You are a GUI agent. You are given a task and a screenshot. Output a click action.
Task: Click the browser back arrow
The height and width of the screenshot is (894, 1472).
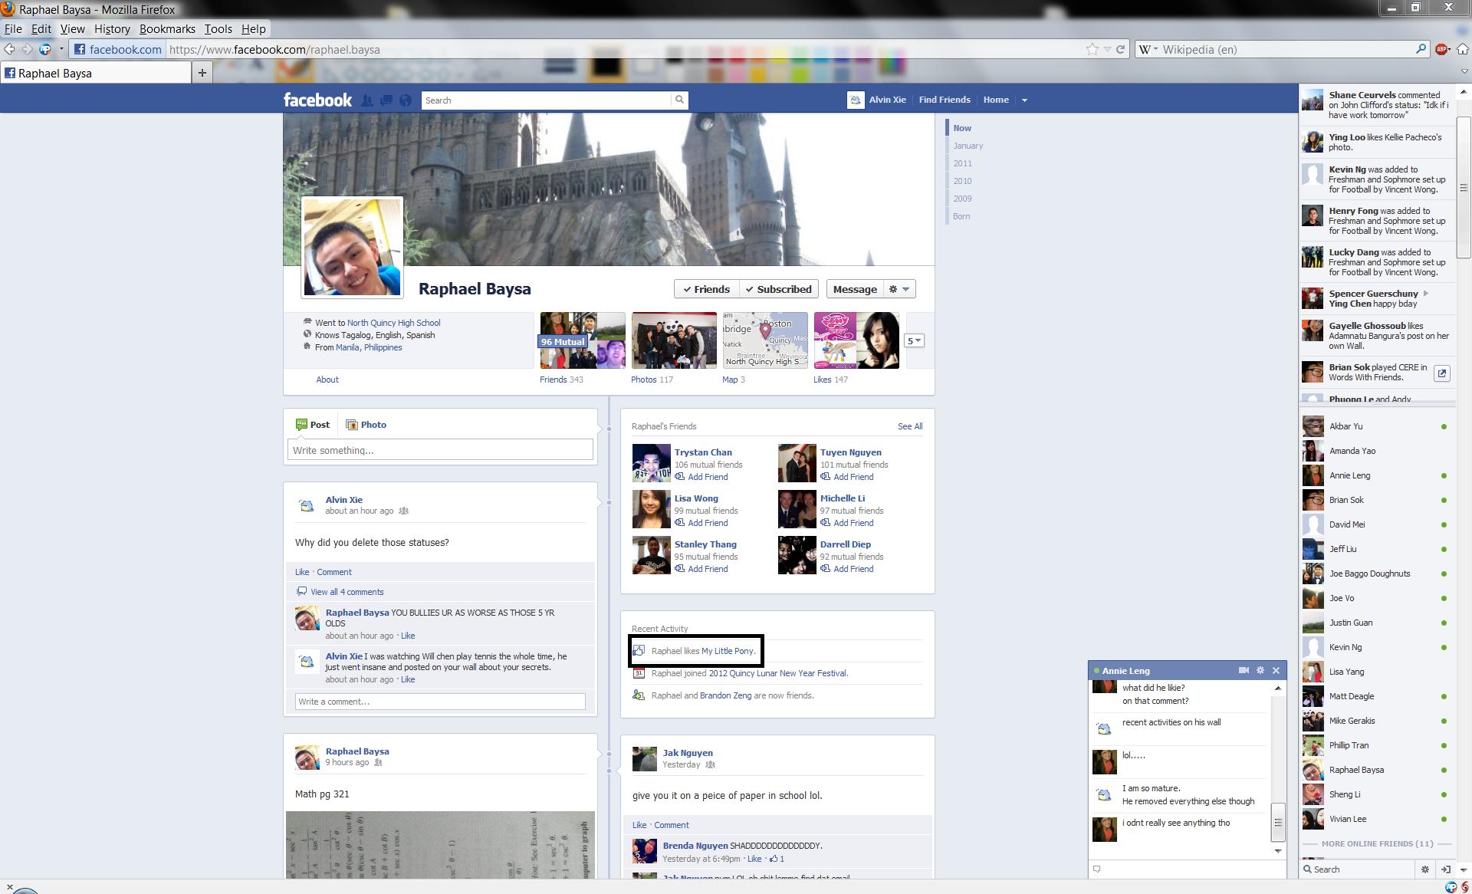(x=9, y=49)
